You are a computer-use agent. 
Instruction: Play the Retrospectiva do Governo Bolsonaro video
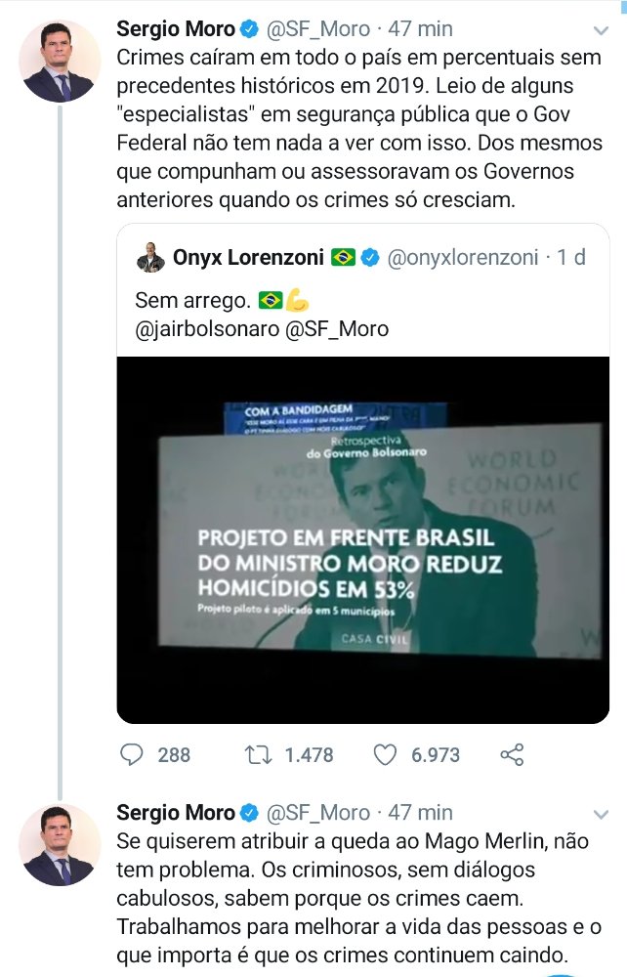(363, 539)
